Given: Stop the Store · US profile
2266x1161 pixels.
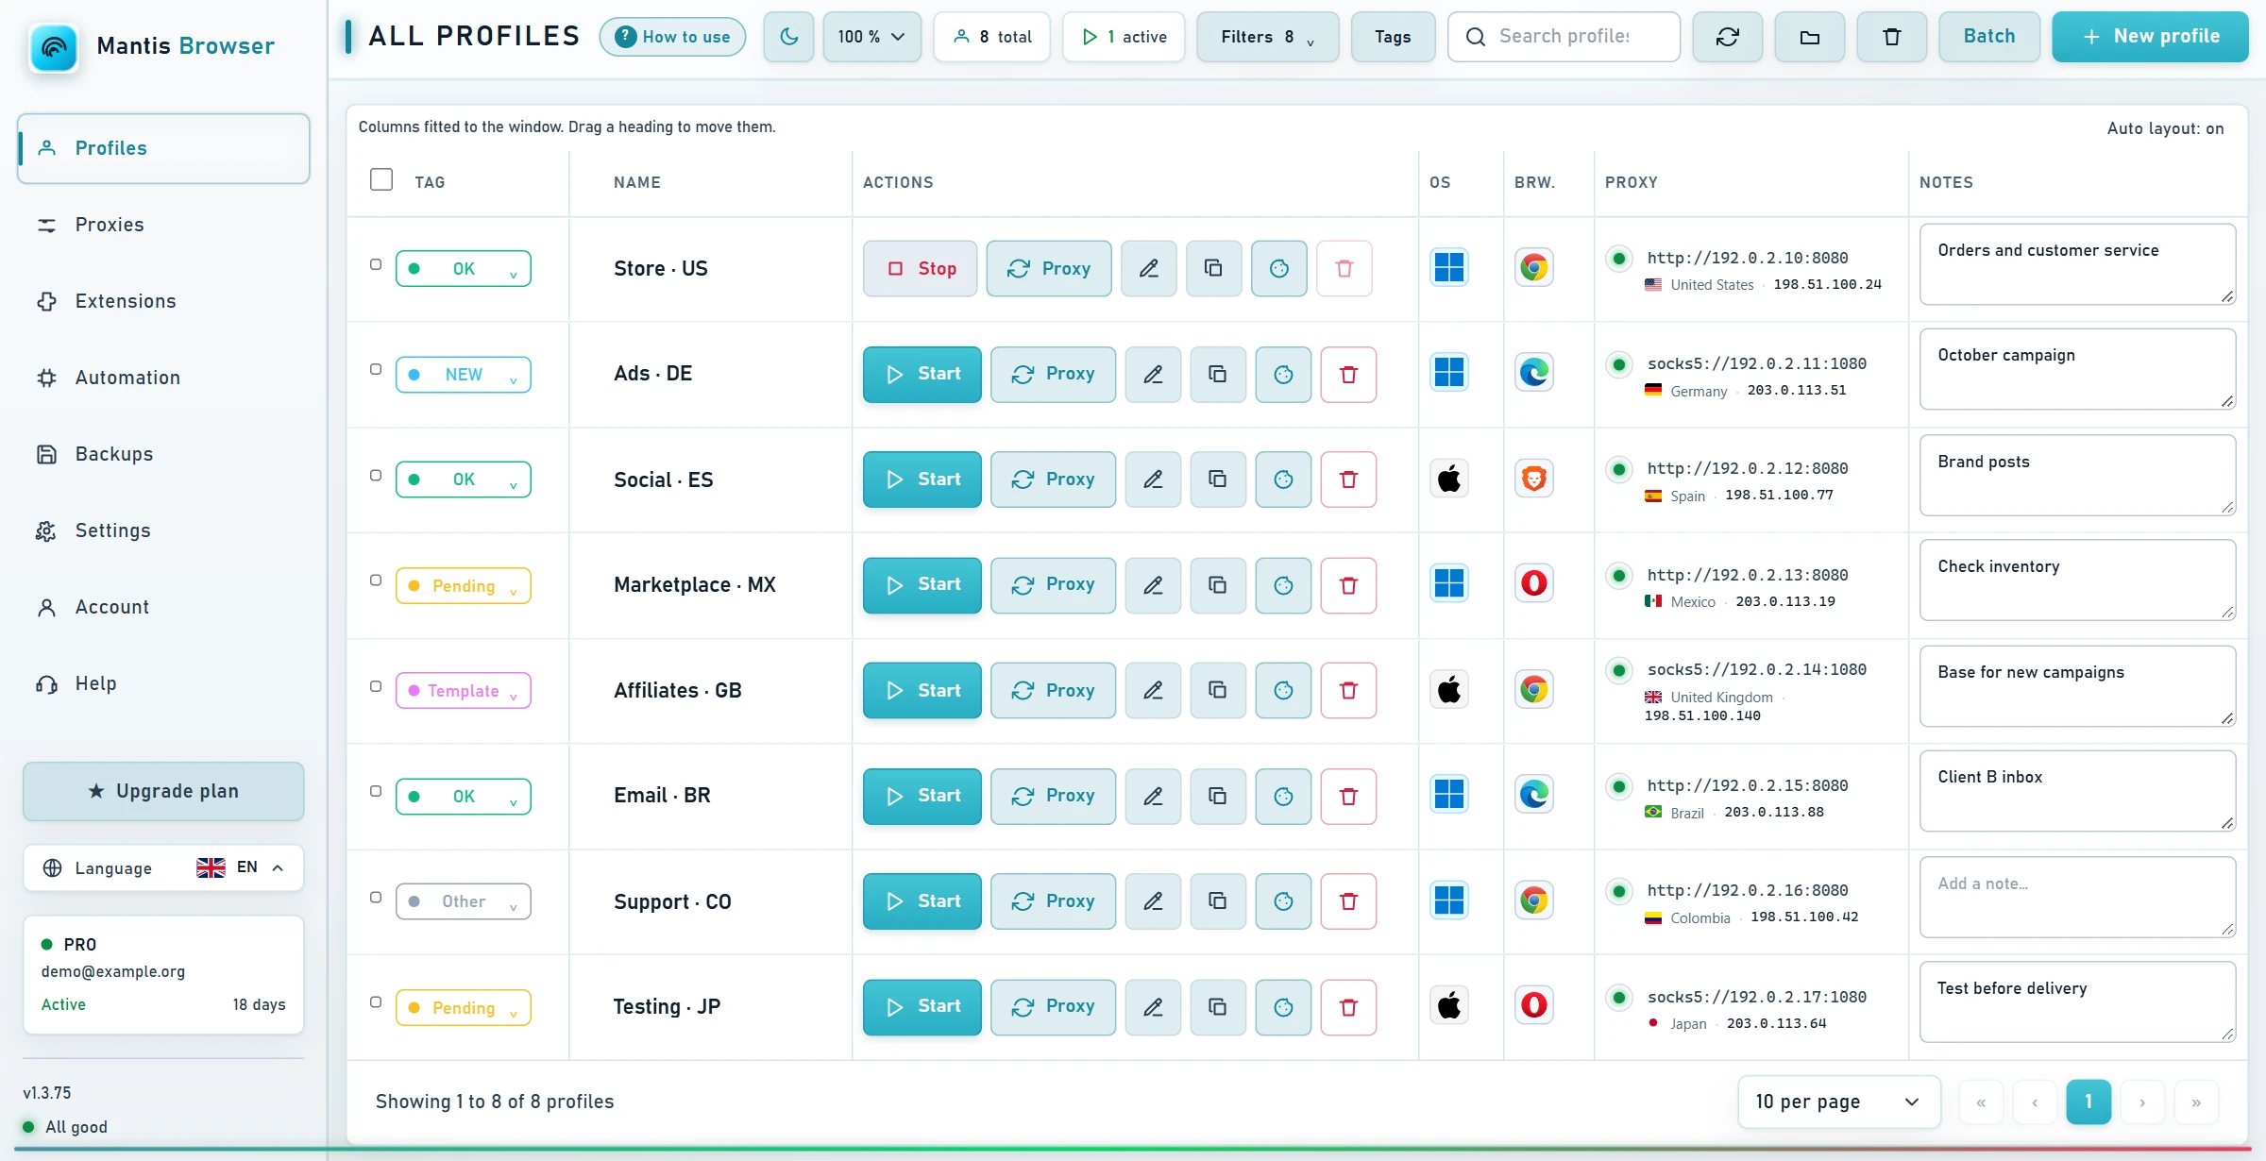Looking at the screenshot, I should click(920, 268).
